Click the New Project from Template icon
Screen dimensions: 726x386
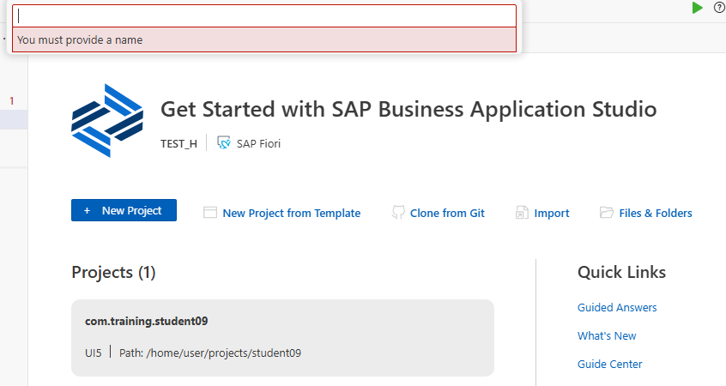point(209,213)
